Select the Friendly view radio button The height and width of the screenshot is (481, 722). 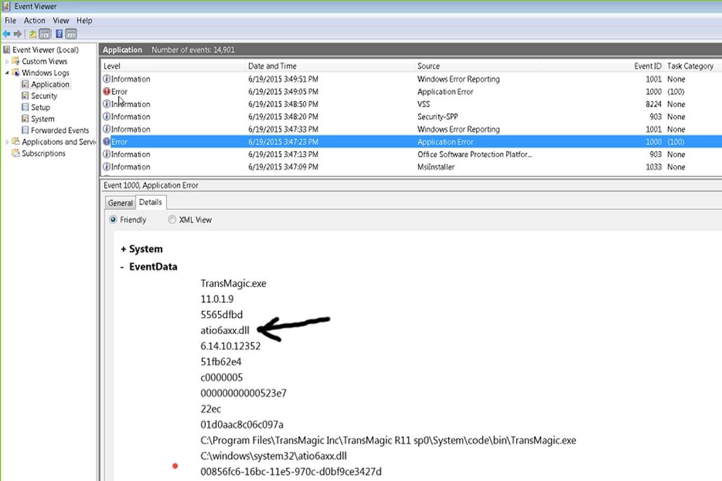point(113,219)
